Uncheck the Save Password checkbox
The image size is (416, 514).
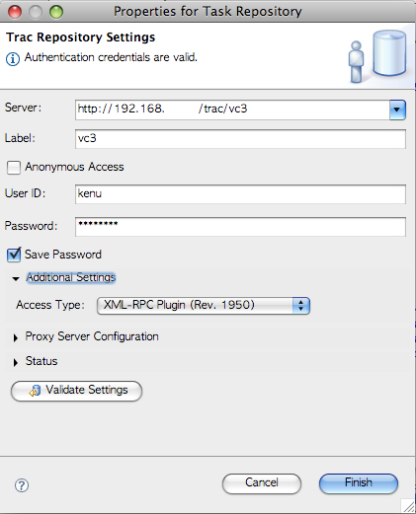click(14, 255)
